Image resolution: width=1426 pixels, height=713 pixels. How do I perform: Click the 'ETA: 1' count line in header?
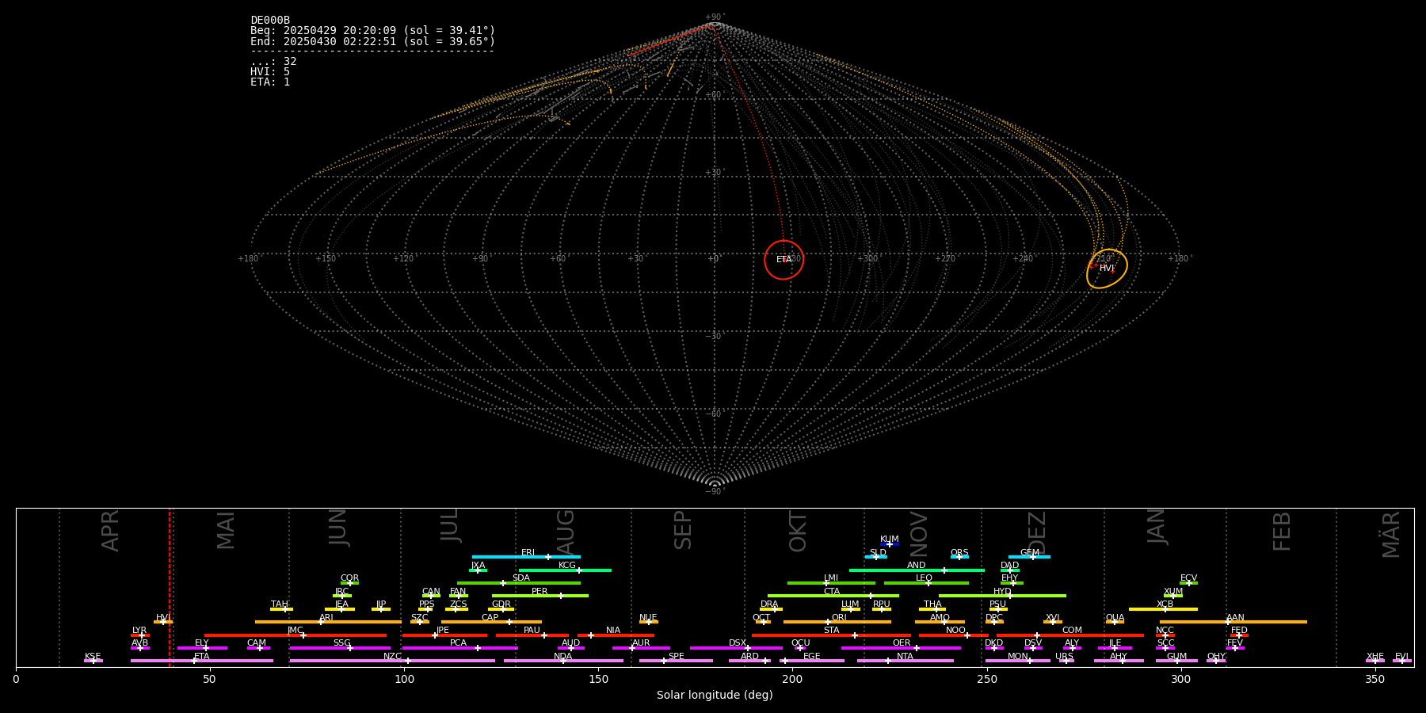pyautogui.click(x=270, y=82)
